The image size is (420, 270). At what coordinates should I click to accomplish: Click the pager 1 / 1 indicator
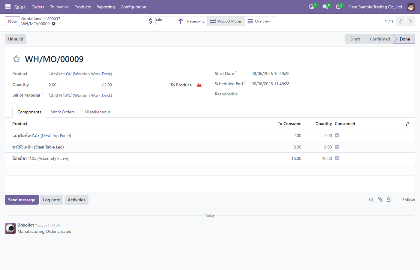point(389,21)
